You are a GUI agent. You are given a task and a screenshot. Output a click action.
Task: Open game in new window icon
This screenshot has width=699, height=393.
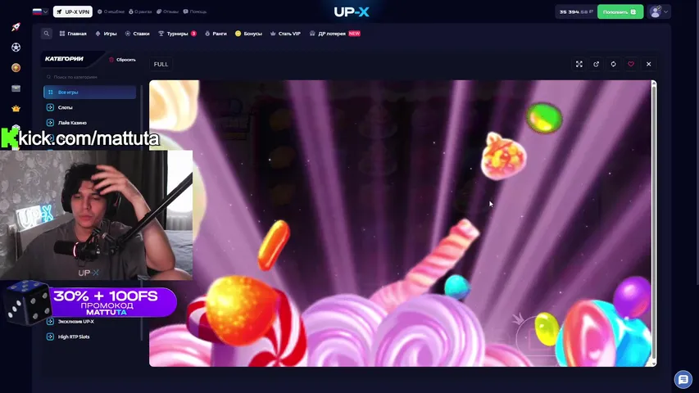tap(596, 64)
